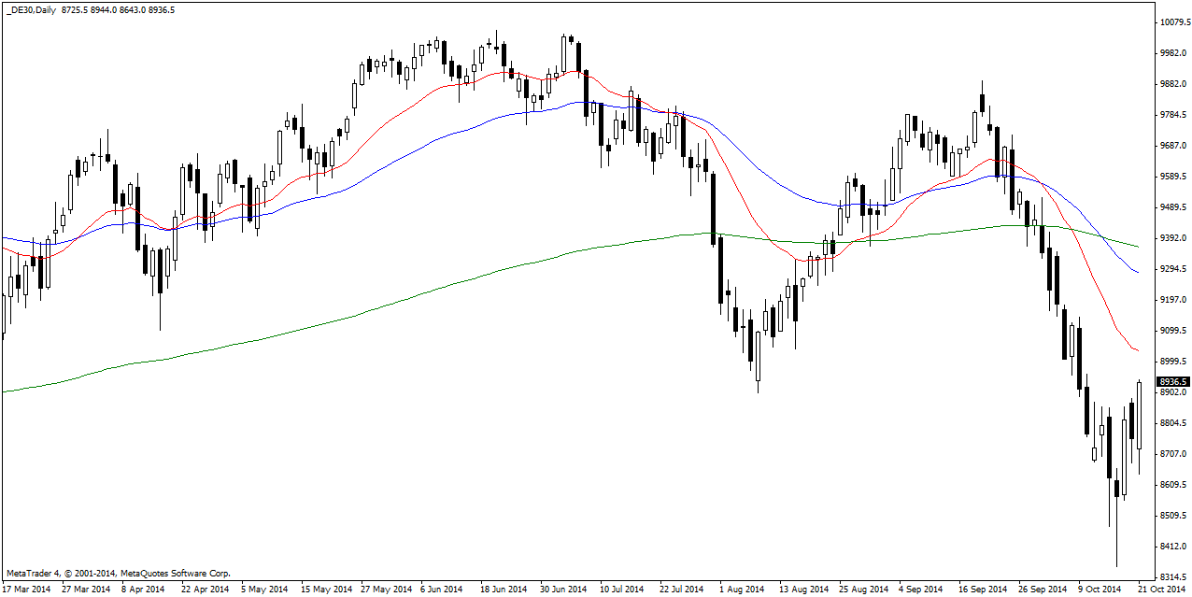This screenshot has height=597, width=1192.
Task: Click the 17 Mar 2014 date label
Action: (x=27, y=590)
